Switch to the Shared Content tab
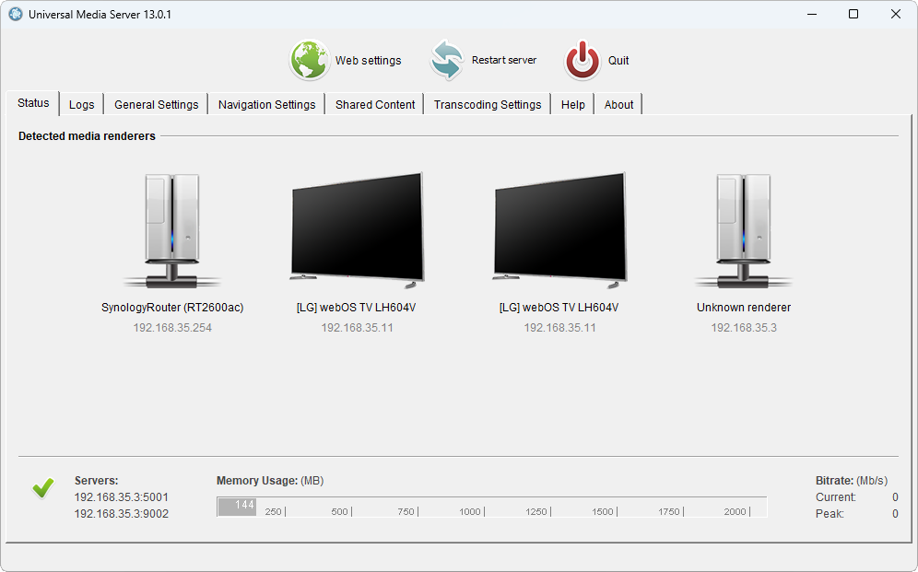The width and height of the screenshot is (918, 572). (375, 105)
